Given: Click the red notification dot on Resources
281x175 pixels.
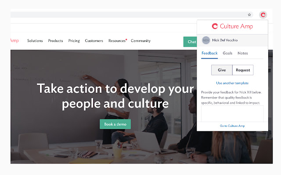Looking at the screenshot, I should pos(126,39).
